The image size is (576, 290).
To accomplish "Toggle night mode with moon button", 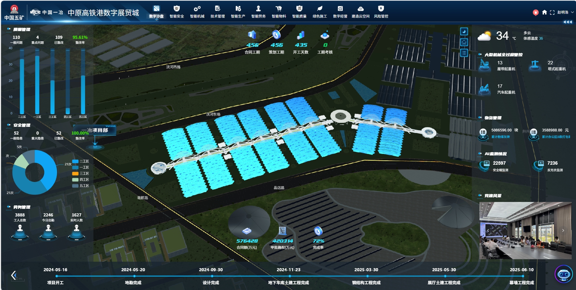I will coord(464,31).
